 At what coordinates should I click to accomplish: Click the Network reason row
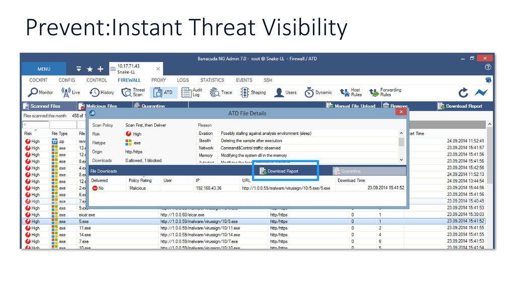click(x=298, y=148)
